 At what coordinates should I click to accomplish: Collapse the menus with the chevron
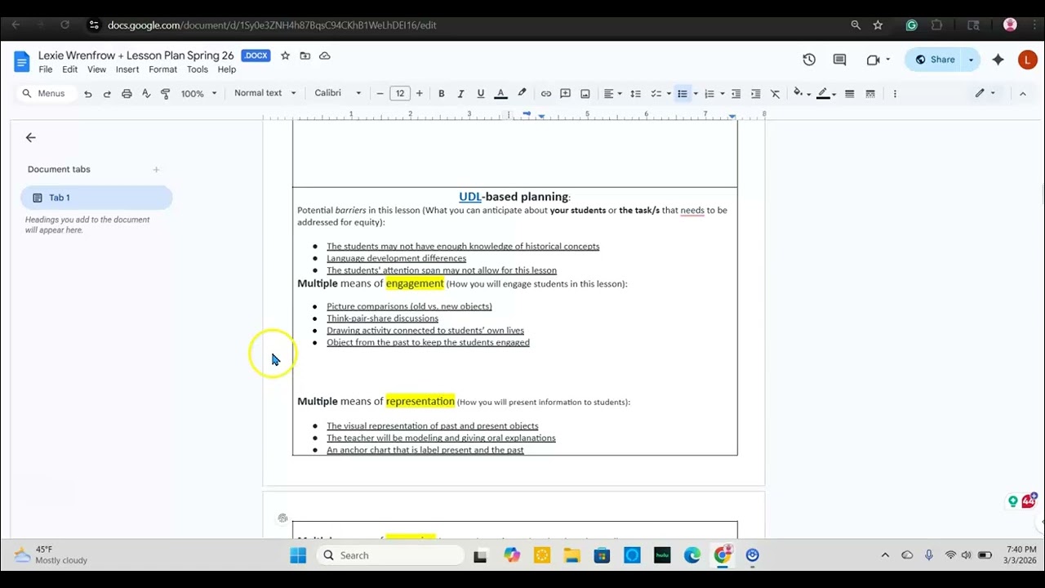click(x=1022, y=94)
